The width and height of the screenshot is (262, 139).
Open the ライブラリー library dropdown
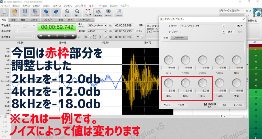click(x=224, y=32)
